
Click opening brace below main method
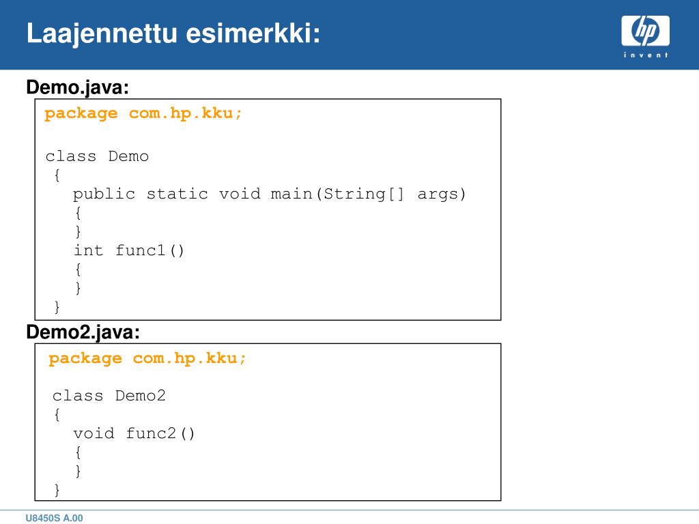pos(78,213)
